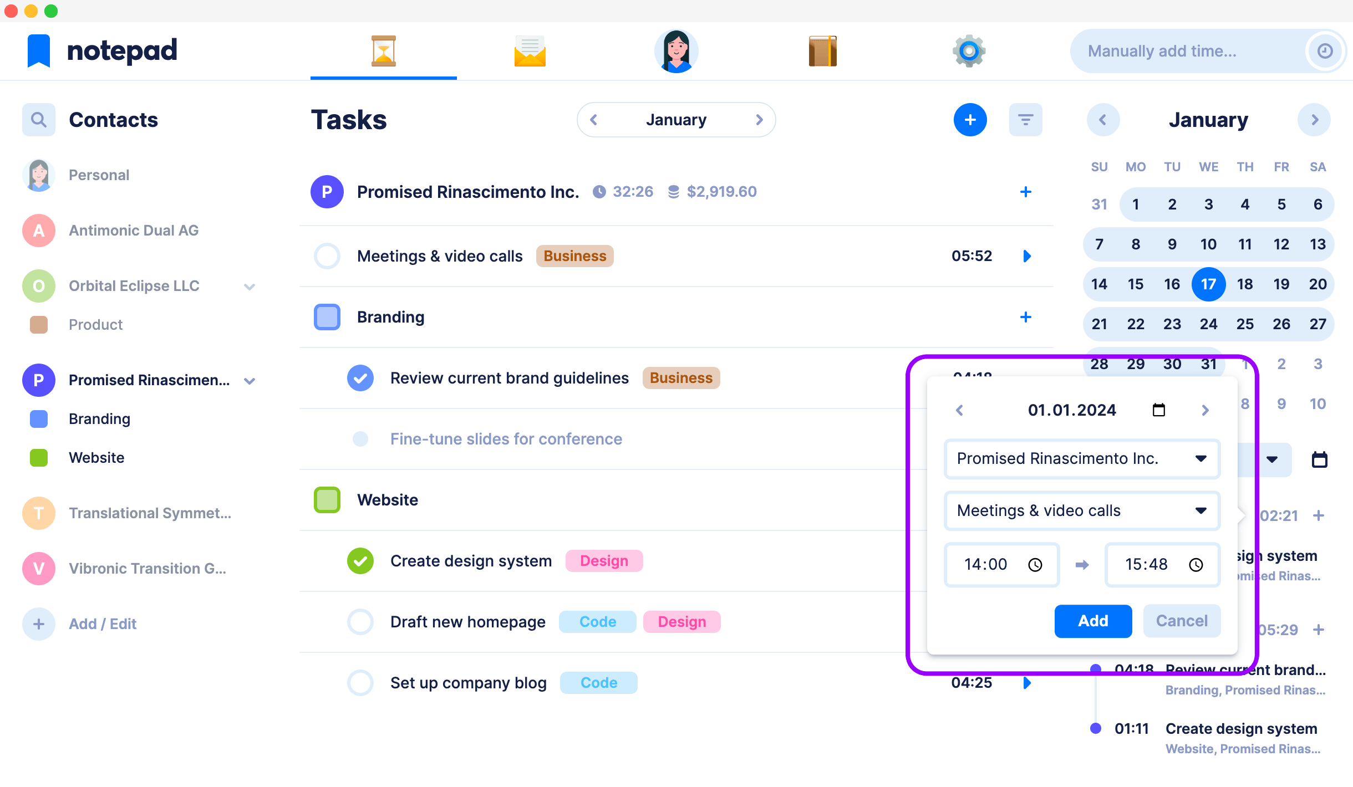
Task: Select date 17 on the January calendar
Action: point(1209,284)
